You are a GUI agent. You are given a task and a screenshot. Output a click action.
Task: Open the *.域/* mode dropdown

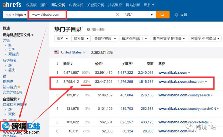(x=139, y=15)
